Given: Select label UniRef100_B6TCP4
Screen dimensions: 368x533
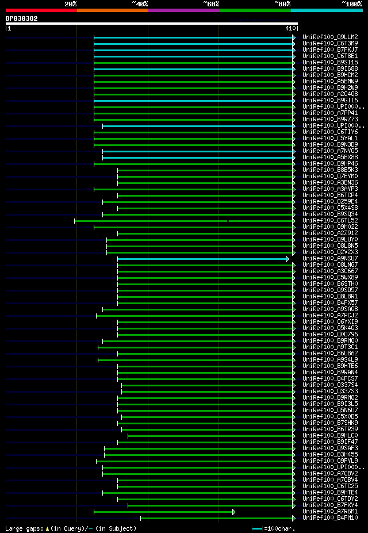Looking at the screenshot, I should pyautogui.click(x=330, y=195).
